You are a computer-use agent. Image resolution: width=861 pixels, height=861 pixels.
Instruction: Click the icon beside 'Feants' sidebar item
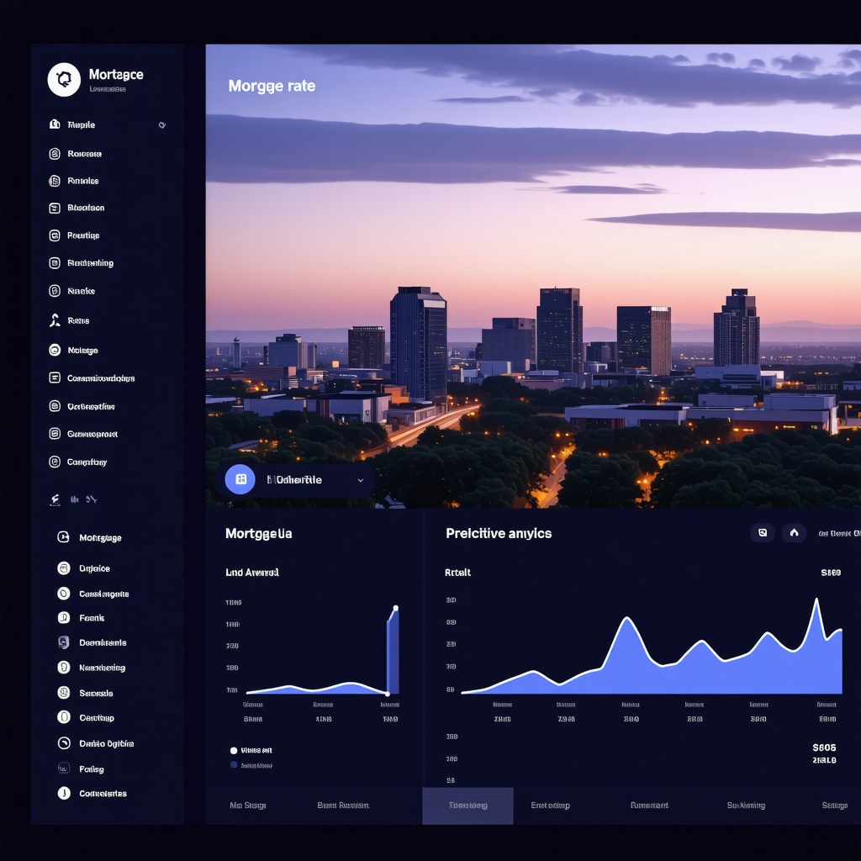point(64,618)
